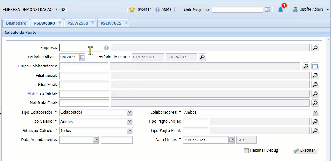The height and width of the screenshot is (161, 331).
Task: Expand the Tipo Colaborador dropdown
Action: pos(130,112)
